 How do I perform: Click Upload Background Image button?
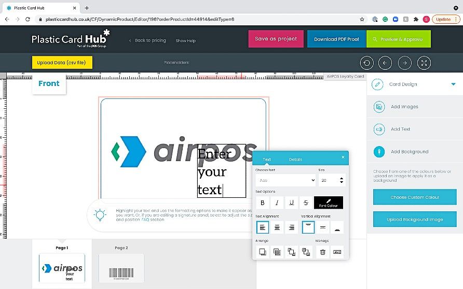click(x=415, y=219)
